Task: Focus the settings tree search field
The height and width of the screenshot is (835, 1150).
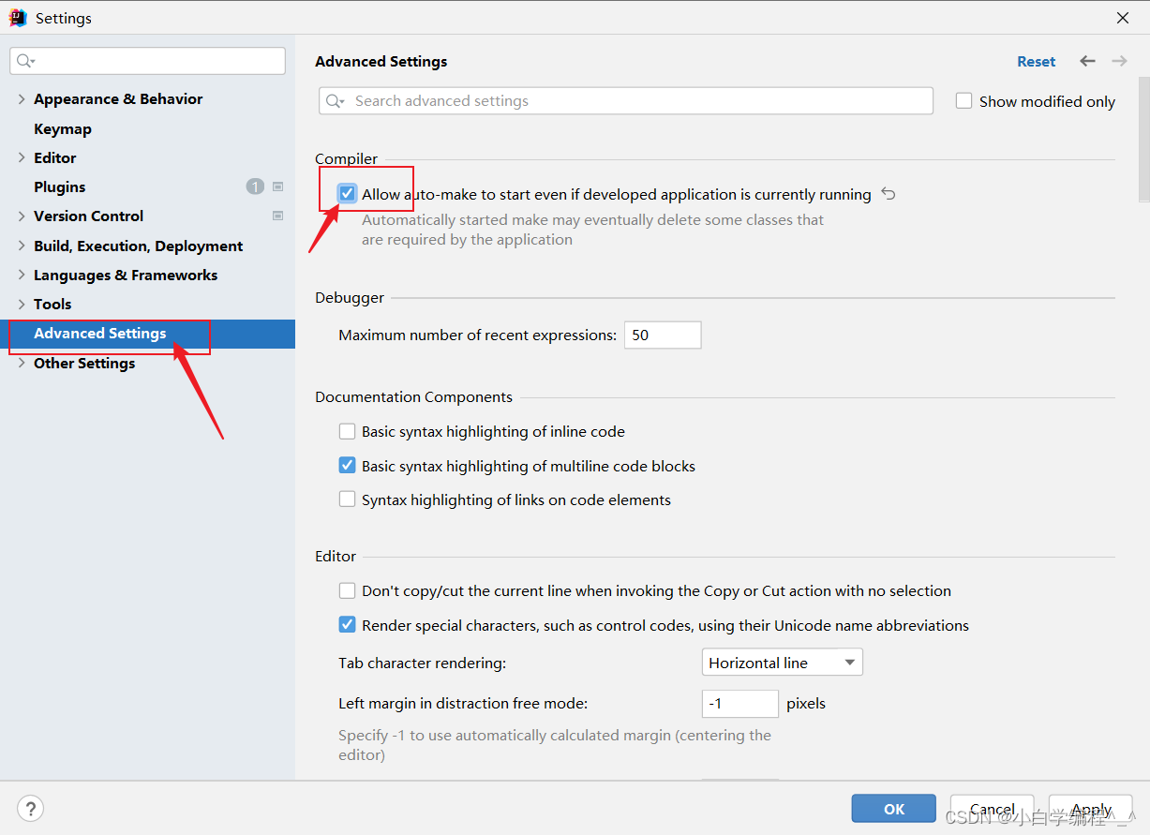Action: coord(148,61)
